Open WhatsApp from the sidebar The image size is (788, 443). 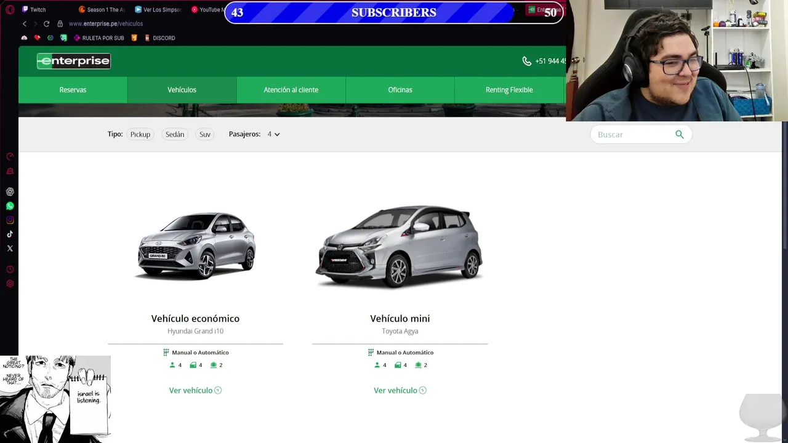[x=10, y=206]
